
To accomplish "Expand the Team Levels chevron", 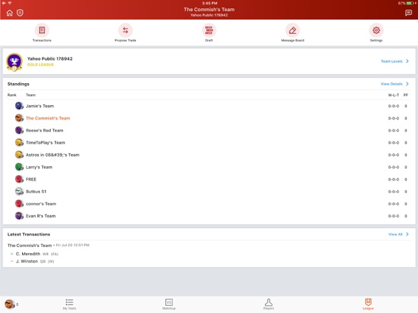I will [408, 61].
